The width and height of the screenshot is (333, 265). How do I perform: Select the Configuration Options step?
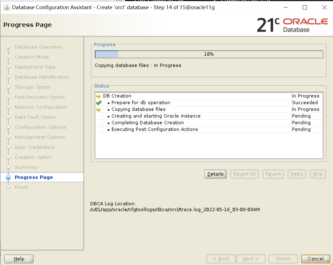40,127
